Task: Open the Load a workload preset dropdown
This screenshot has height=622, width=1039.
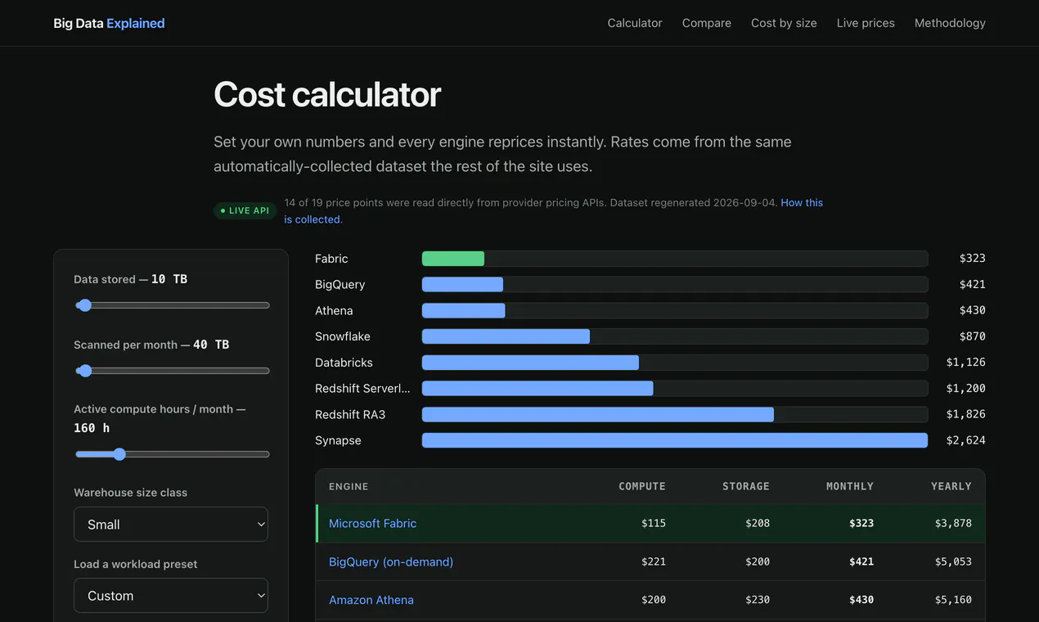Action: 171,596
